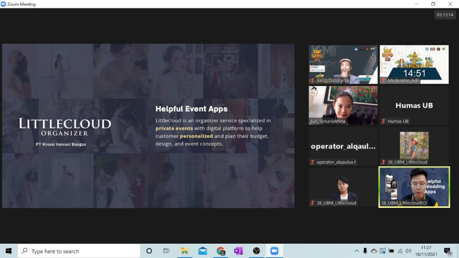
Task: Open the Windows Start menu
Action: point(9,251)
